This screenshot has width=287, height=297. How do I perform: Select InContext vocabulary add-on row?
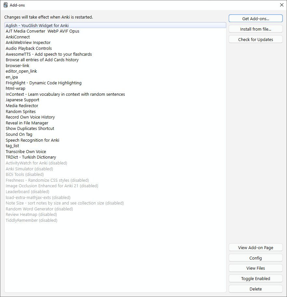tap(115, 94)
